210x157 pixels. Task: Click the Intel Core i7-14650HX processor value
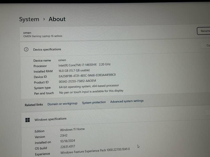point(85,65)
